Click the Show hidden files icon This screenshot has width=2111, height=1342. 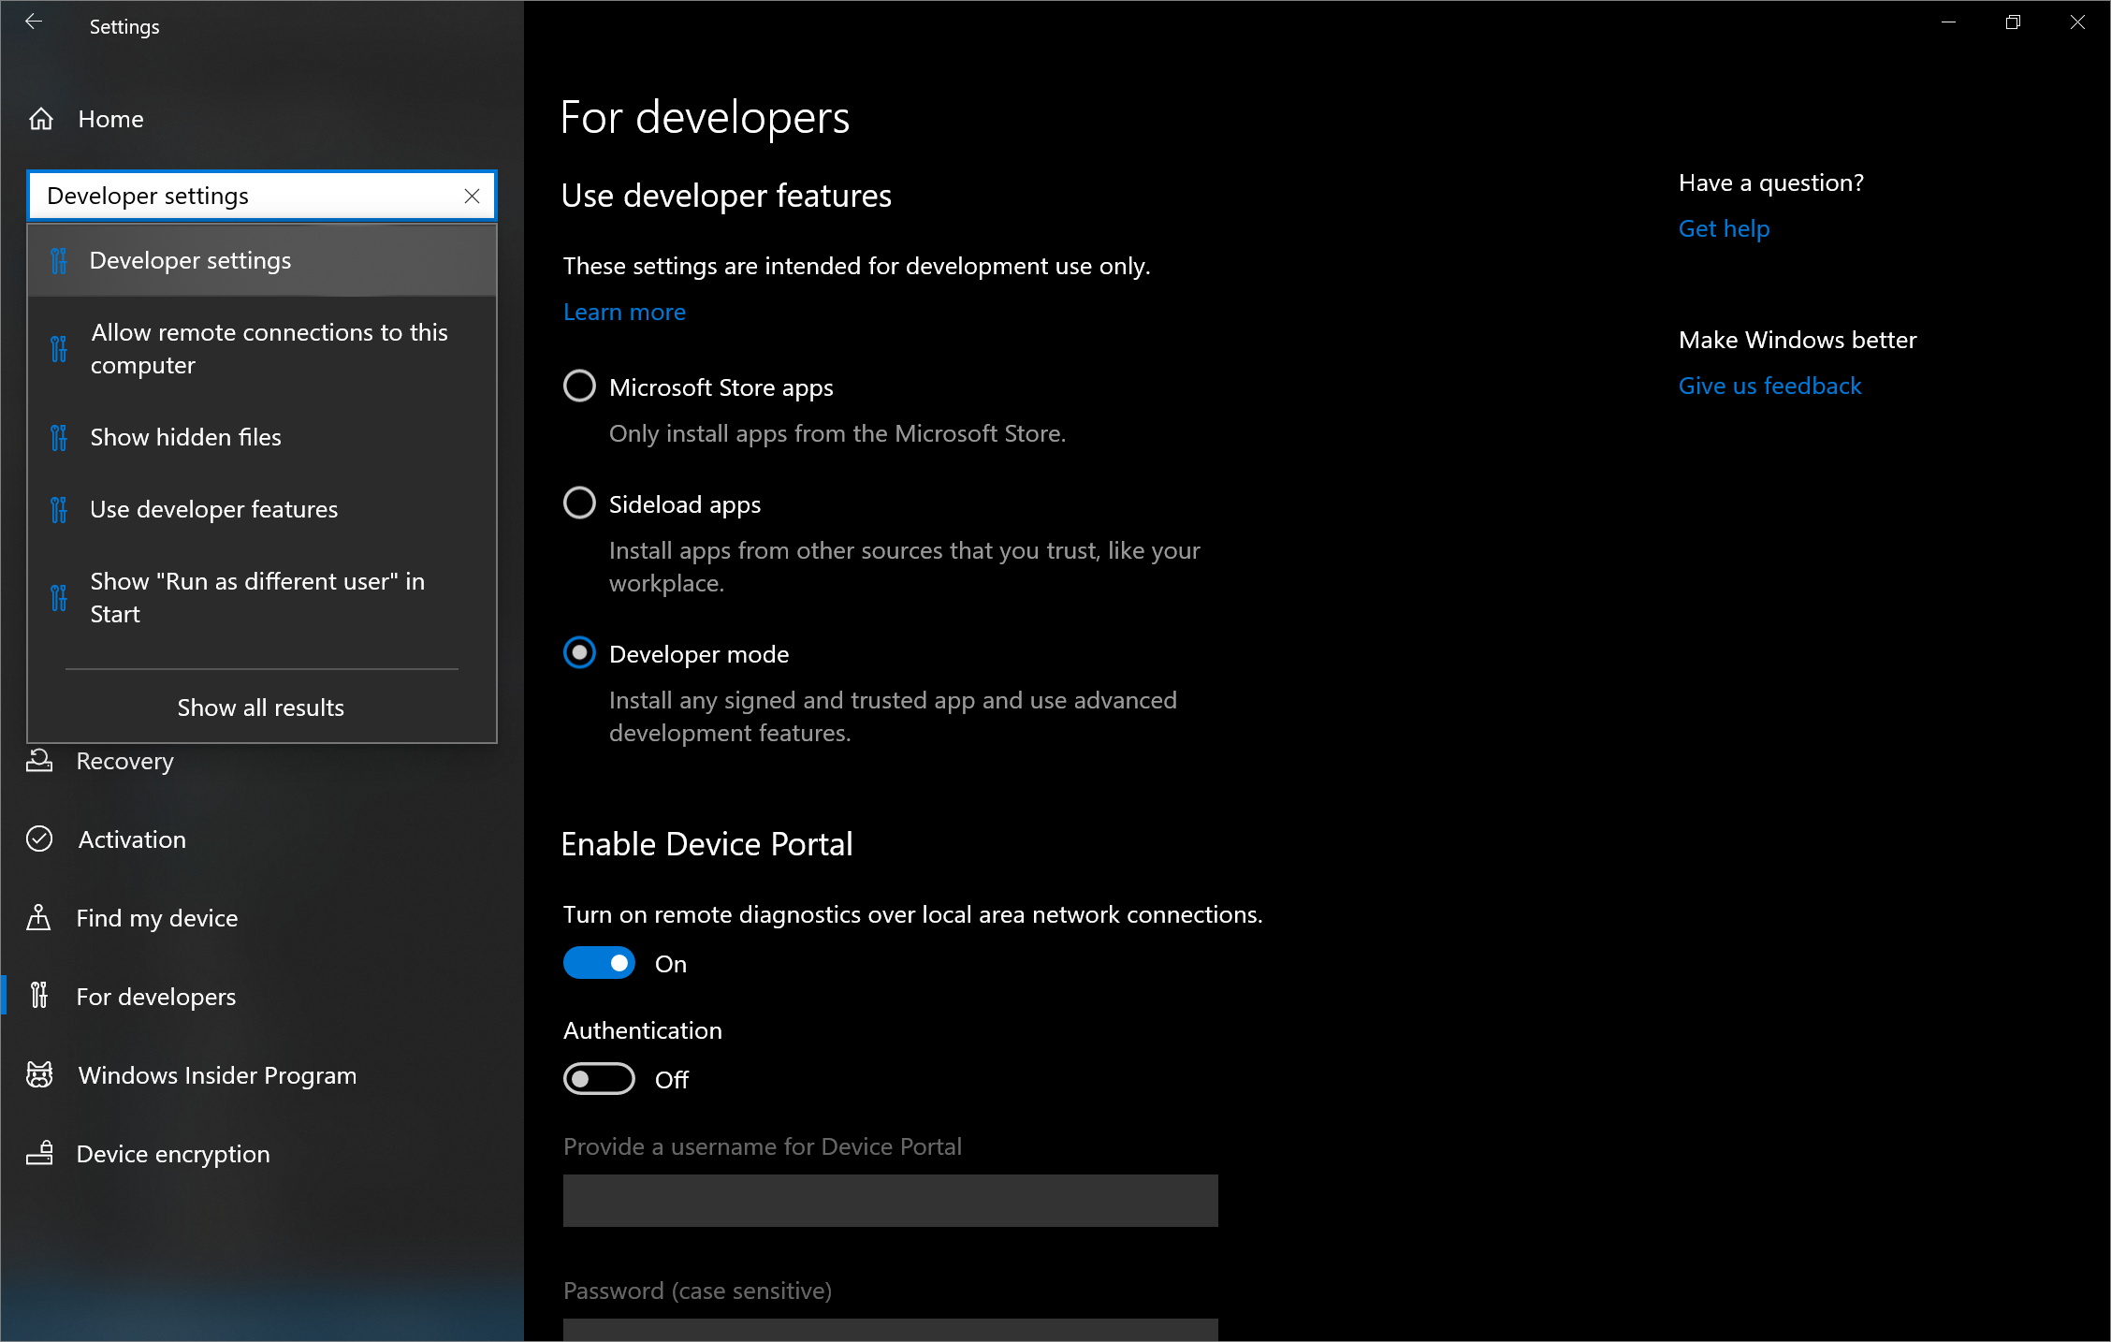[62, 435]
